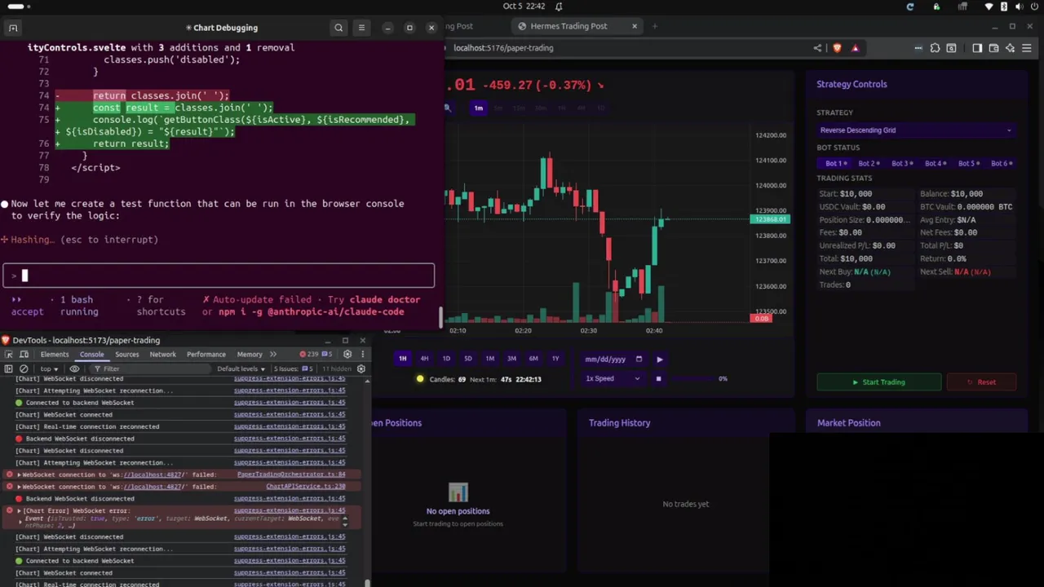
Task: Select the 1H chart range
Action: pos(402,359)
